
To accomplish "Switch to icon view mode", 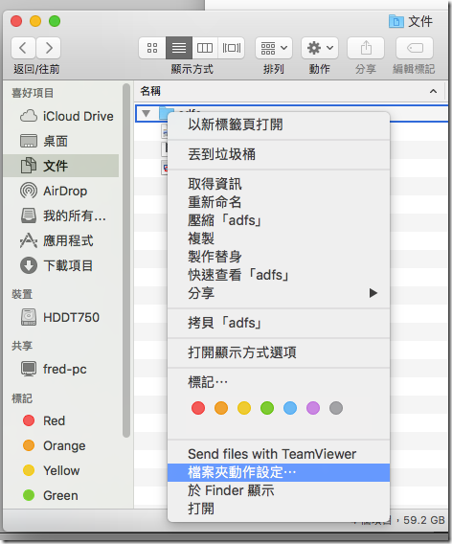I will (x=152, y=48).
